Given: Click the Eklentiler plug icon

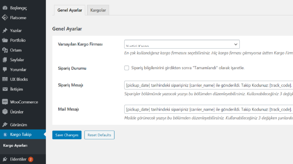Looking at the screenshot, I should click(5, 159).
